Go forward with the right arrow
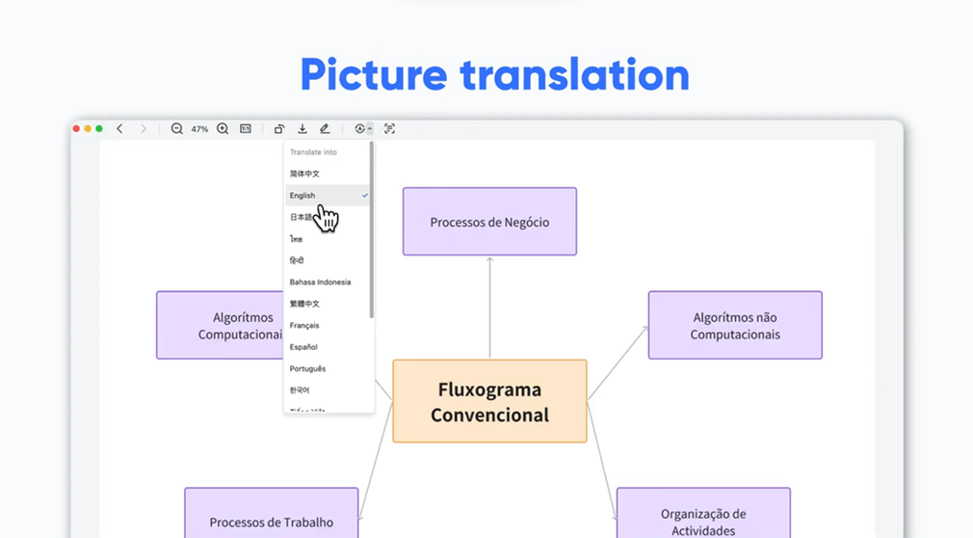The width and height of the screenshot is (973, 538). click(x=144, y=129)
